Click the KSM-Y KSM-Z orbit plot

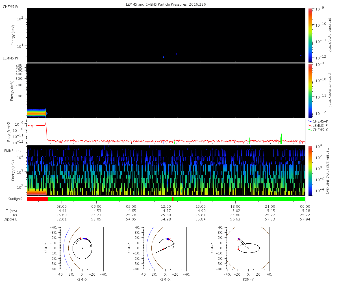(x=248, y=248)
